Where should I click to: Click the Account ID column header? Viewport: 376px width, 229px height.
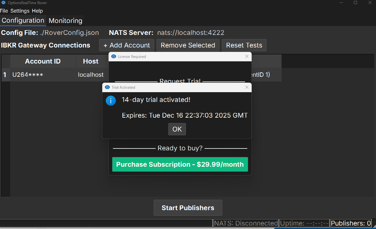43,61
